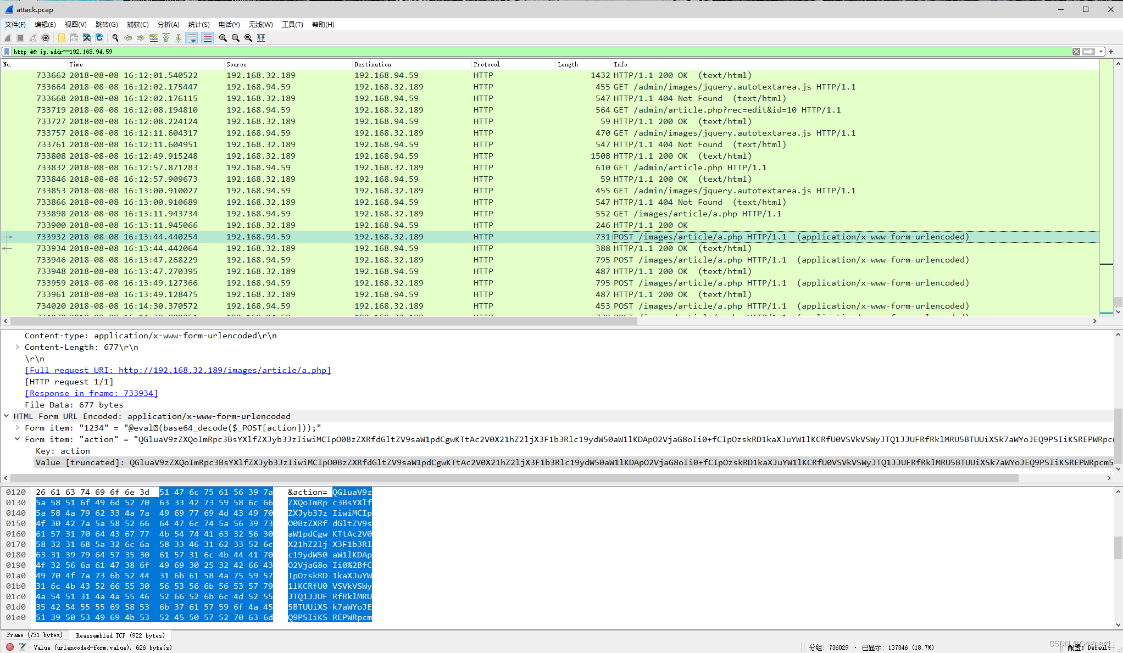Viewport: 1123px width, 653px height.
Task: Open the 统计(S) menu
Action: pyautogui.click(x=199, y=24)
